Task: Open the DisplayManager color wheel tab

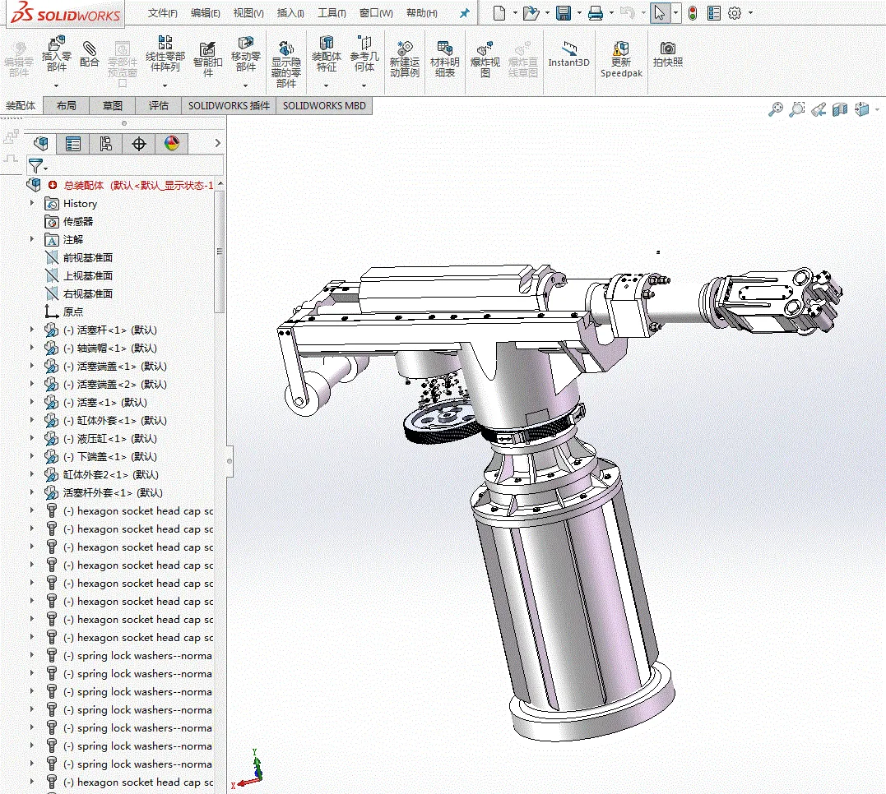Action: 171,145
